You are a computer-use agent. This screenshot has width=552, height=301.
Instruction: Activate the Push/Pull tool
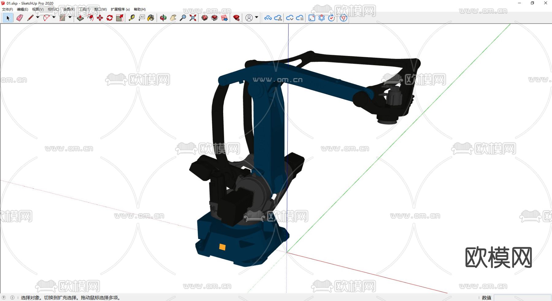(x=80, y=18)
